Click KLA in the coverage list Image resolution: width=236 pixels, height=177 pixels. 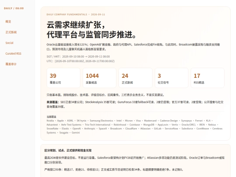click(208, 121)
